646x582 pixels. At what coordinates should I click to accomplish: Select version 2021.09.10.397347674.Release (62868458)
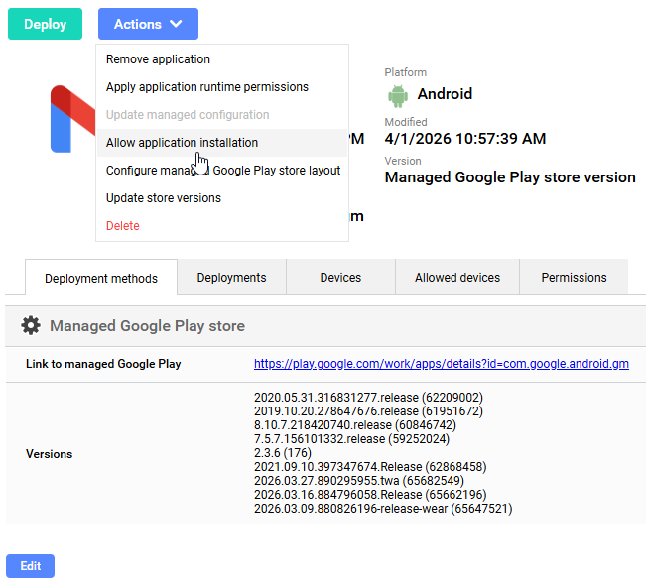(x=370, y=467)
